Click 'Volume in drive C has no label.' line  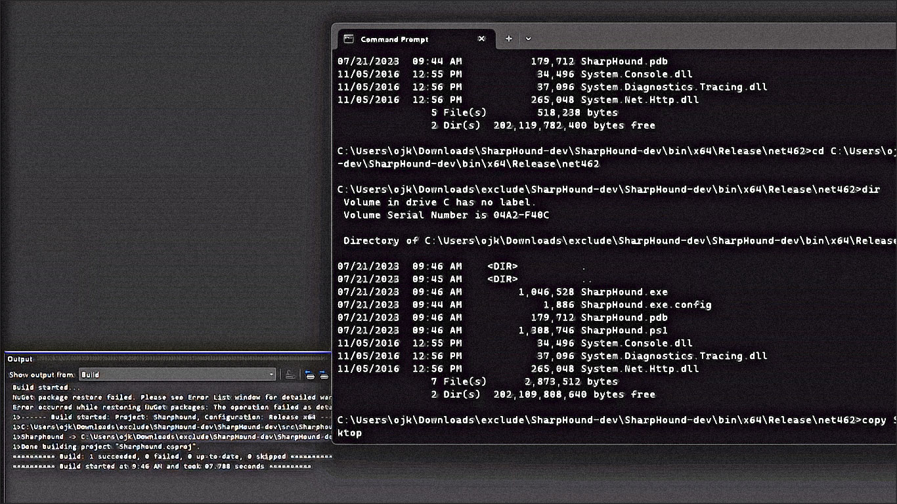point(440,202)
